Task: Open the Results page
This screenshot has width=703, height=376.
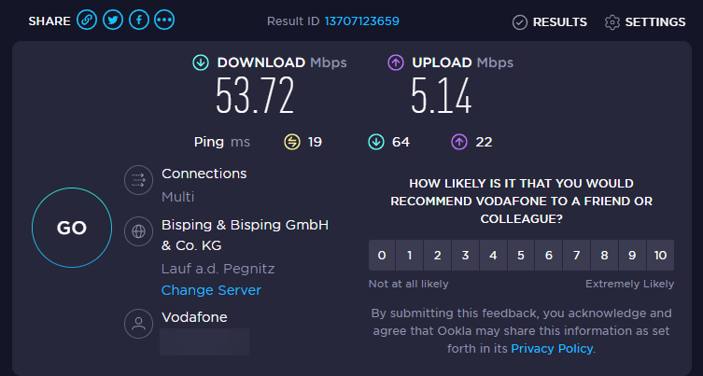Action: point(550,21)
